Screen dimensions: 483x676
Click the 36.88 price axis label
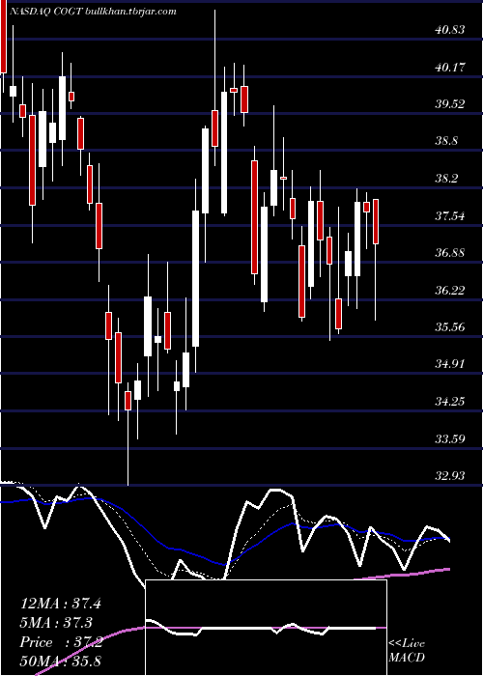[x=450, y=253]
